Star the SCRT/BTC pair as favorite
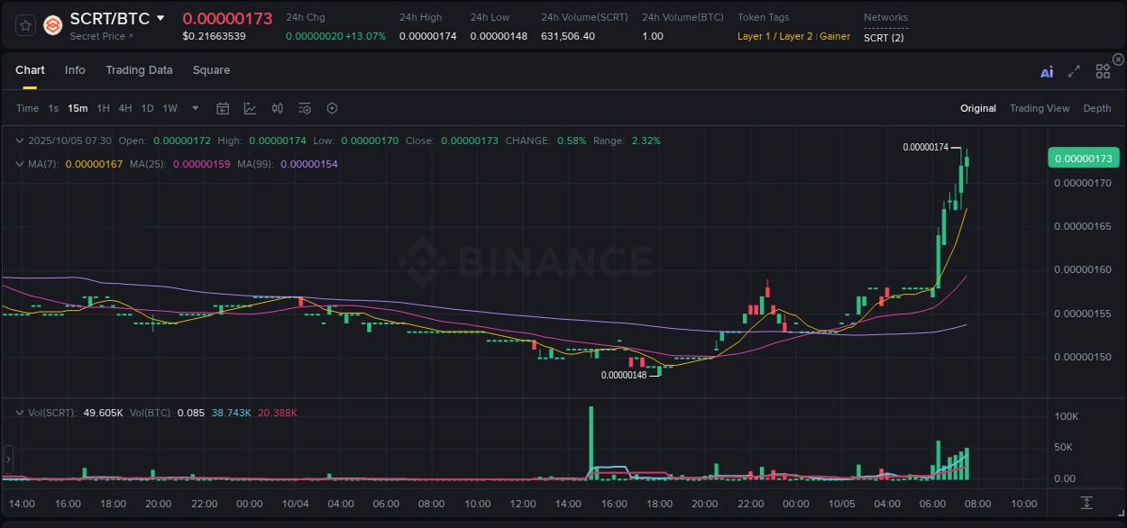The width and height of the screenshot is (1127, 528). coord(24,25)
